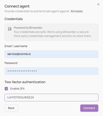The height and width of the screenshot is (116, 103).
Task: Close the Connect agent dialog
Action: pyautogui.click(x=98, y=4)
